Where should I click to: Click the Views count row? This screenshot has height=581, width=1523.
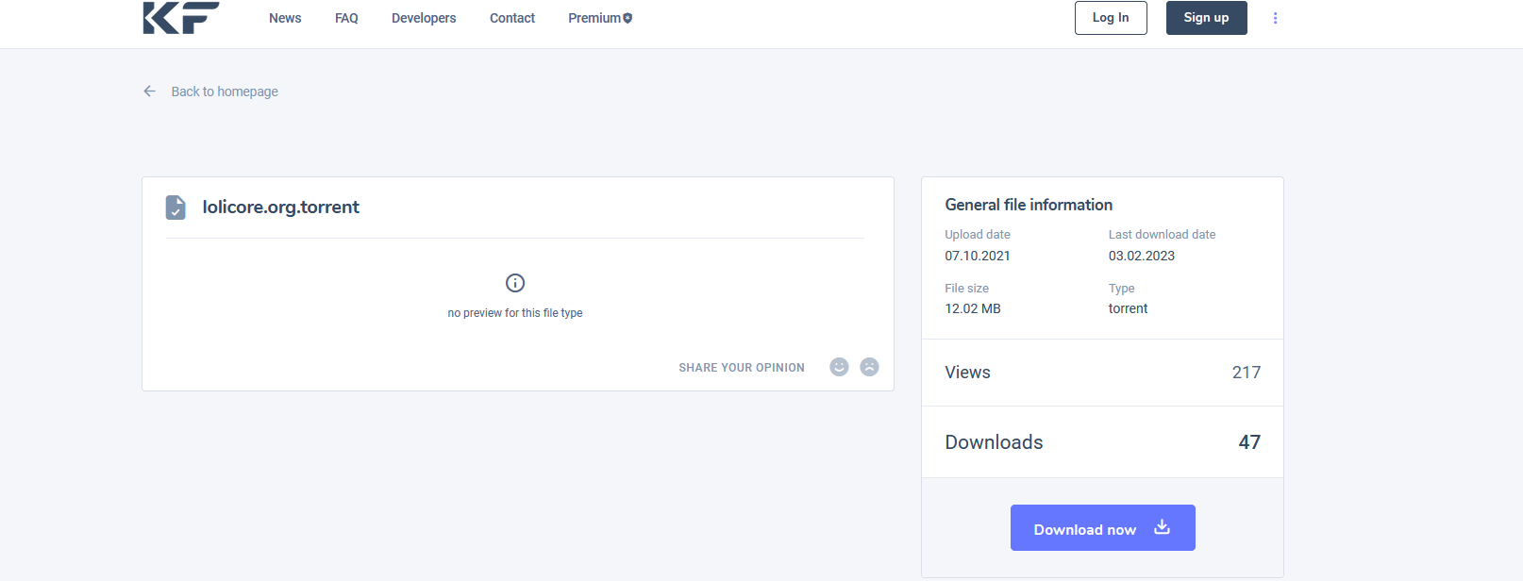pos(1102,373)
